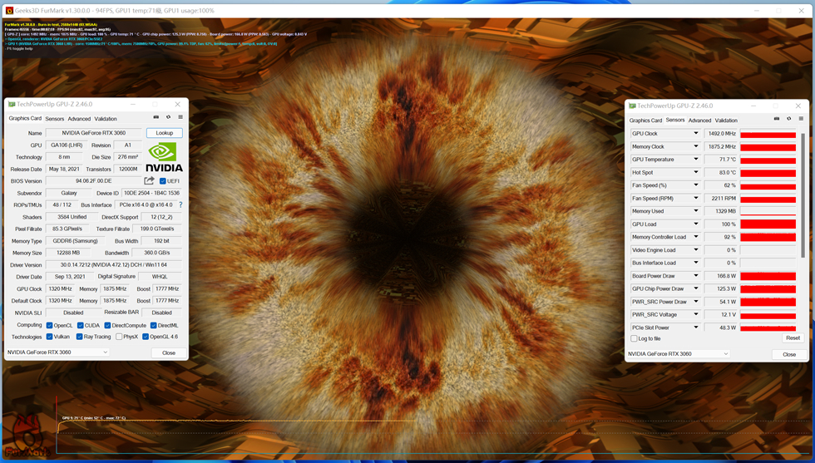
Task: Click the BIOS export share icon
Action: pyautogui.click(x=149, y=180)
